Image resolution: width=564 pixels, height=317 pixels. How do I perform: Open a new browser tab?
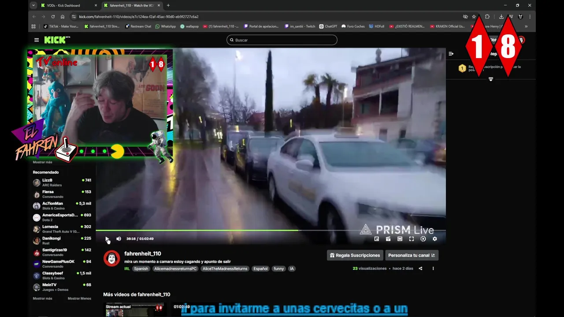point(168,5)
